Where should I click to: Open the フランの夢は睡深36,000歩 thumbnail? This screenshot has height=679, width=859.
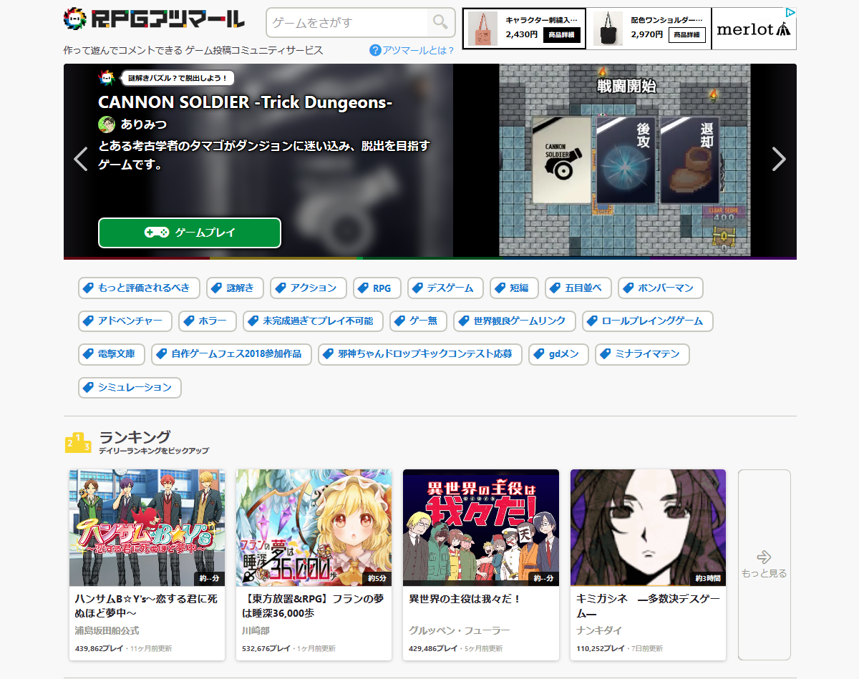314,528
